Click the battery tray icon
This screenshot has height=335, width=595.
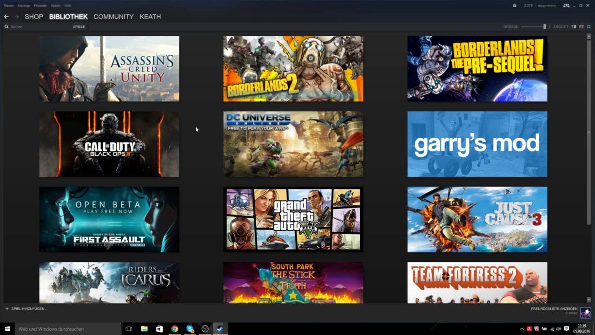pos(544,329)
